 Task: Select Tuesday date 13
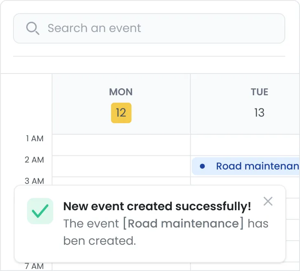pos(259,113)
